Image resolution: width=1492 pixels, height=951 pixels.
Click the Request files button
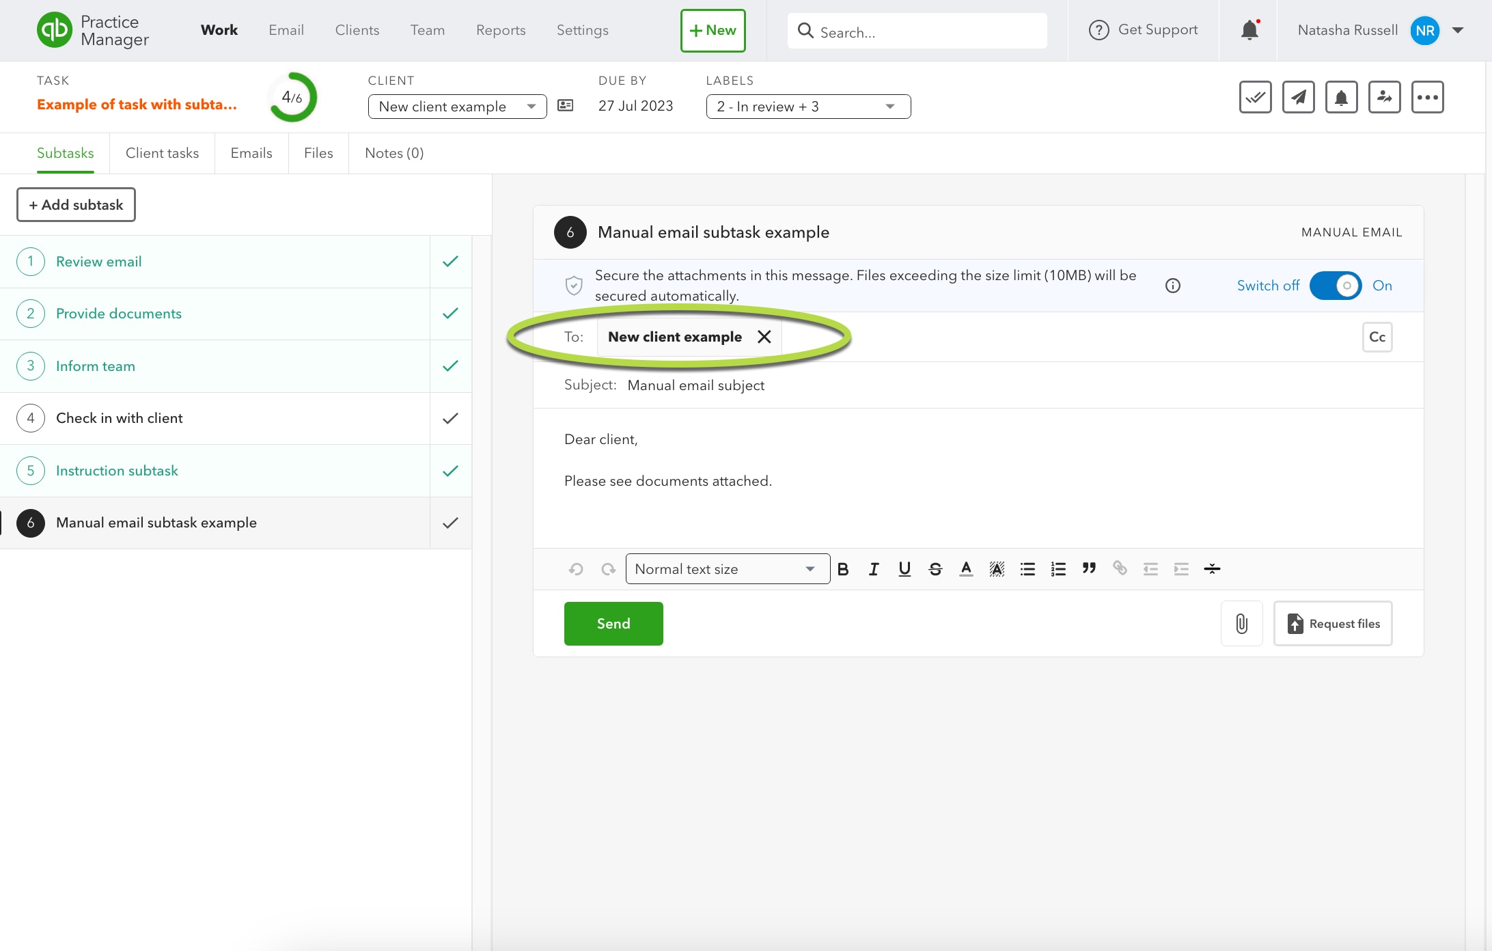[x=1333, y=624]
